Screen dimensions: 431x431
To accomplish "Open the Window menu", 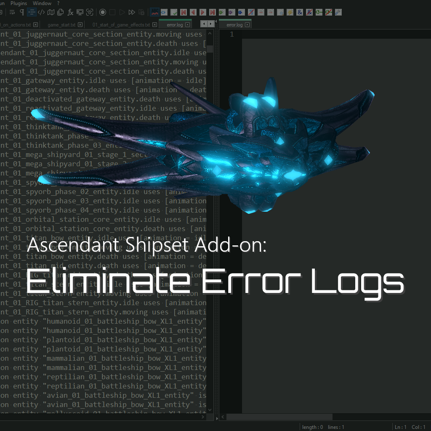I will tap(42, 3).
